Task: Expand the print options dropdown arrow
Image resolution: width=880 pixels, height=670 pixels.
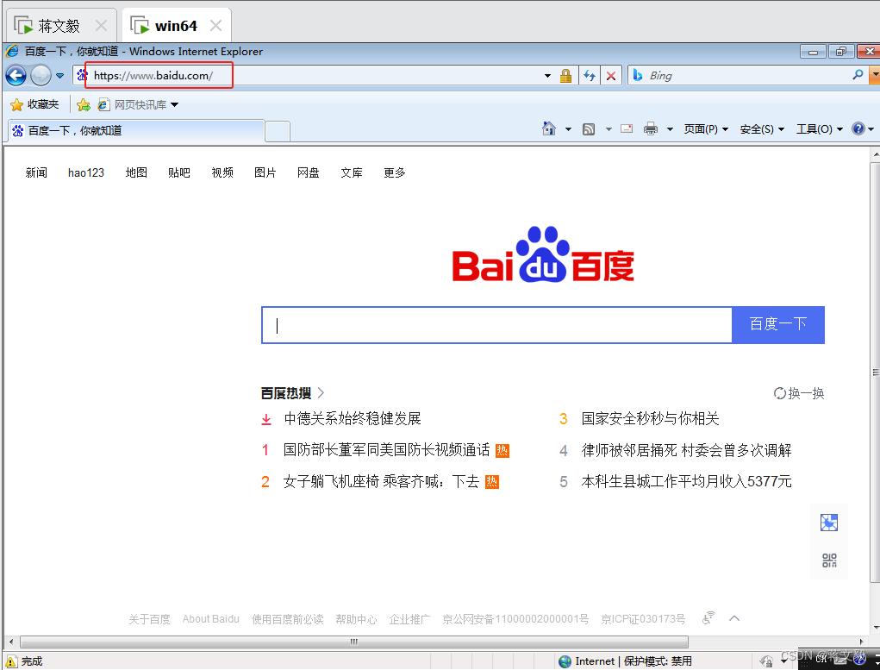Action: (670, 129)
